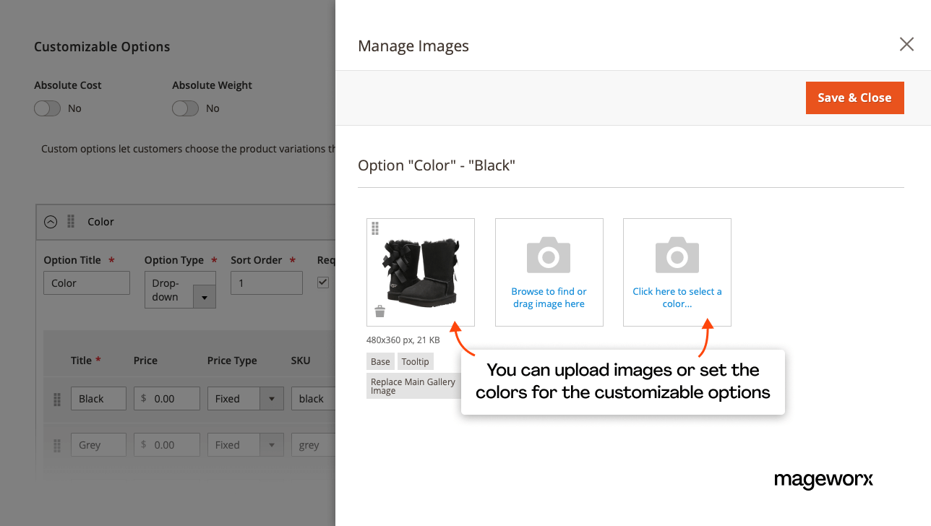This screenshot has height=526, width=931.
Task: Select the Base image role tag
Action: click(380, 361)
